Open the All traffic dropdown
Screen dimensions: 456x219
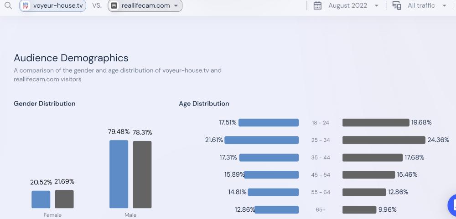(x=444, y=6)
